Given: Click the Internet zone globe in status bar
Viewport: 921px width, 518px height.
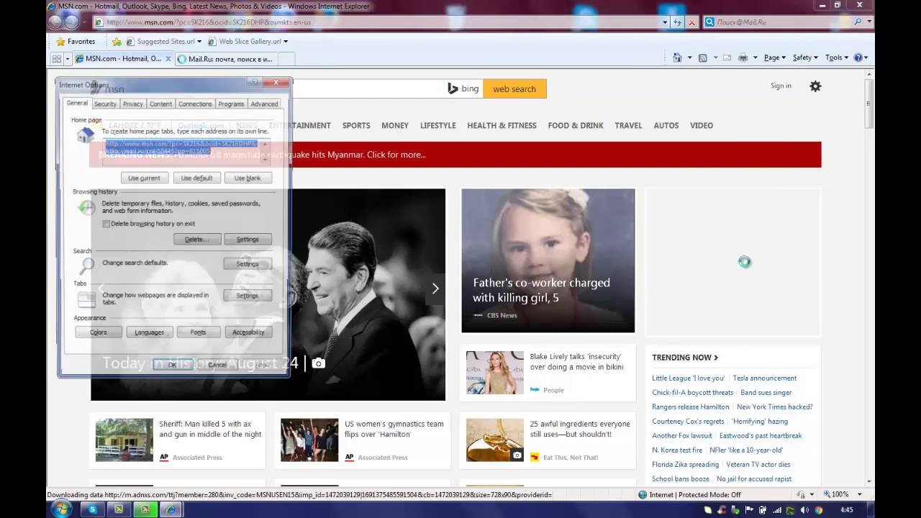Looking at the screenshot, I should pos(643,494).
